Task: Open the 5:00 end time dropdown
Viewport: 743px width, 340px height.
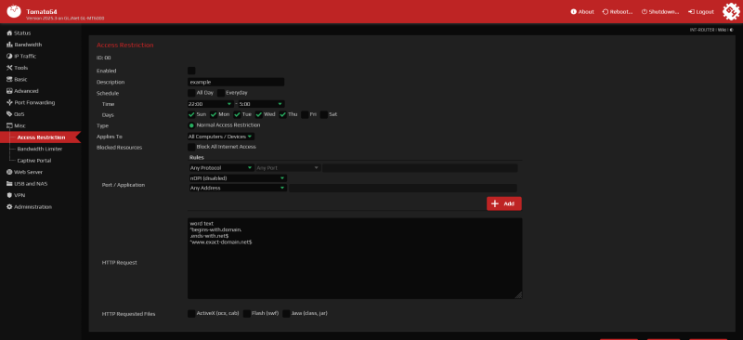Action: (261, 104)
